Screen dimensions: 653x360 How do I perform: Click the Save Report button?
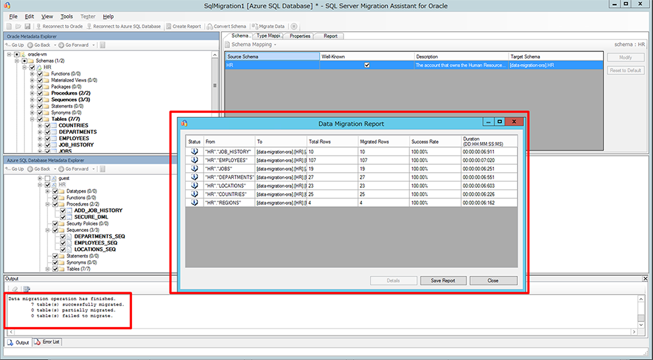(443, 281)
